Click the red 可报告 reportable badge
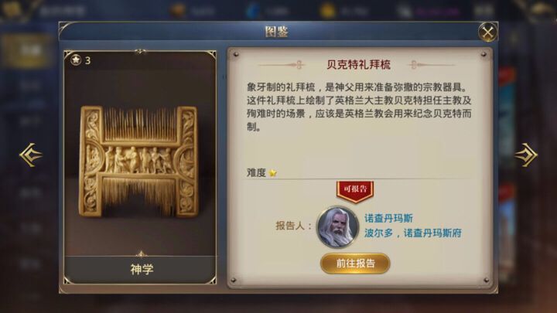Viewport: 557px width, 313px height. tap(355, 191)
